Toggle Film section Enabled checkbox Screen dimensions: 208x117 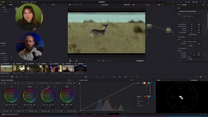(188, 46)
